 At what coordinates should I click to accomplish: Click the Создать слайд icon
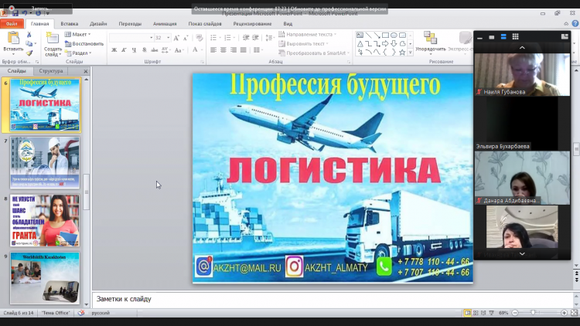(53, 39)
